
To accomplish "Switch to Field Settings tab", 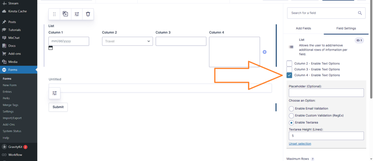I will pos(346,28).
